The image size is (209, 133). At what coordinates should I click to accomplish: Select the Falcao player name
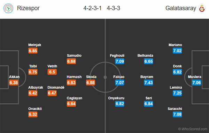point(119,77)
